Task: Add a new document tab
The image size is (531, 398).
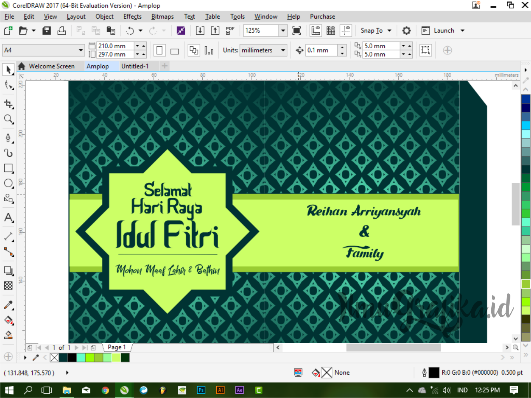Action: click(165, 66)
